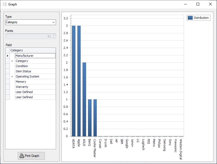Click the Samsung axis label

click(165, 145)
